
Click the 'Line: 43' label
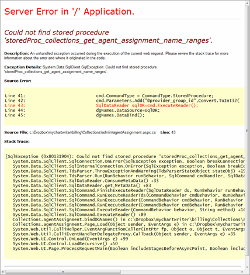[x=168, y=132]
